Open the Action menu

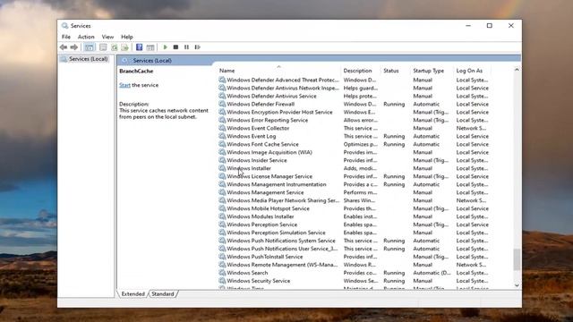pos(86,37)
